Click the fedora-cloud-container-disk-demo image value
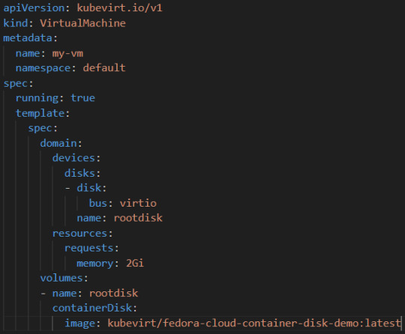The height and width of the screenshot is (334, 405). pos(254,323)
